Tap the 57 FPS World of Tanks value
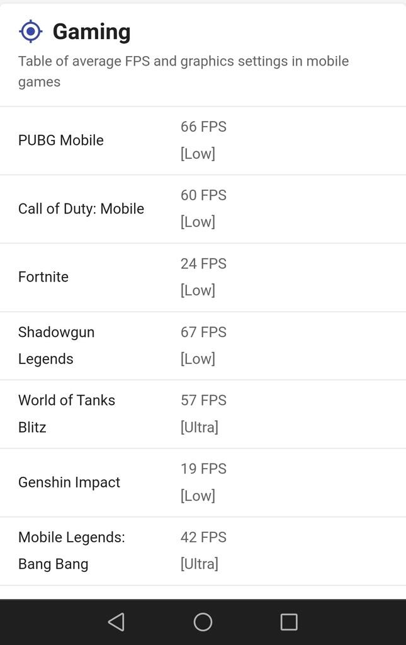The width and height of the screenshot is (406, 645). click(x=203, y=401)
